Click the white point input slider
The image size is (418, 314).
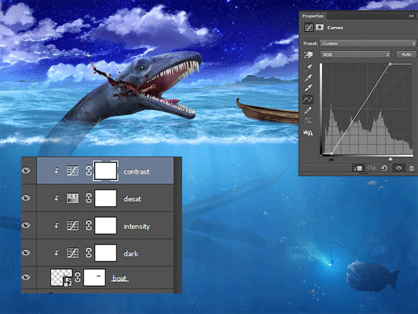(390, 159)
